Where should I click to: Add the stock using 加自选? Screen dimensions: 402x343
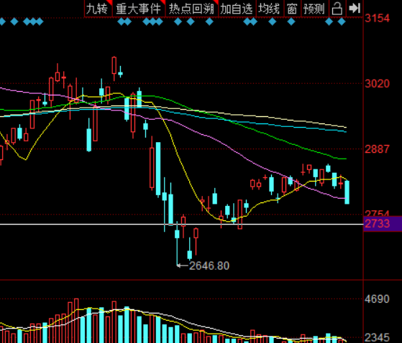pyautogui.click(x=237, y=9)
